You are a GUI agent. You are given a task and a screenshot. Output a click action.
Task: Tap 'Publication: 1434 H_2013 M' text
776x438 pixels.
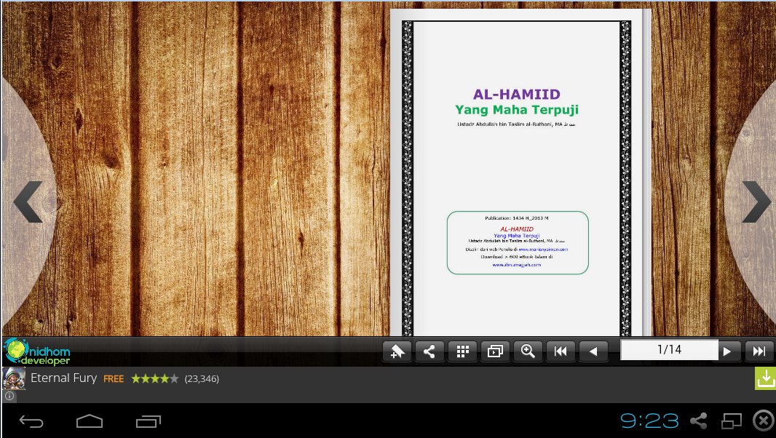(x=516, y=218)
